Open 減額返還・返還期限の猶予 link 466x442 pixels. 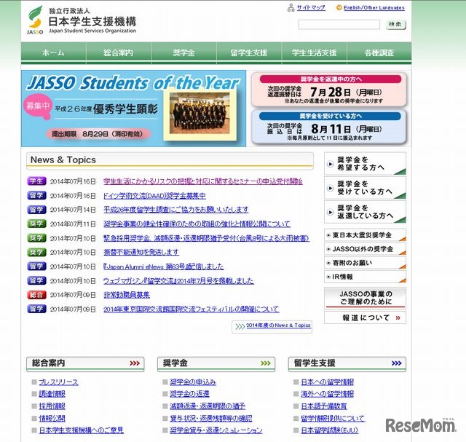pyautogui.click(x=208, y=406)
